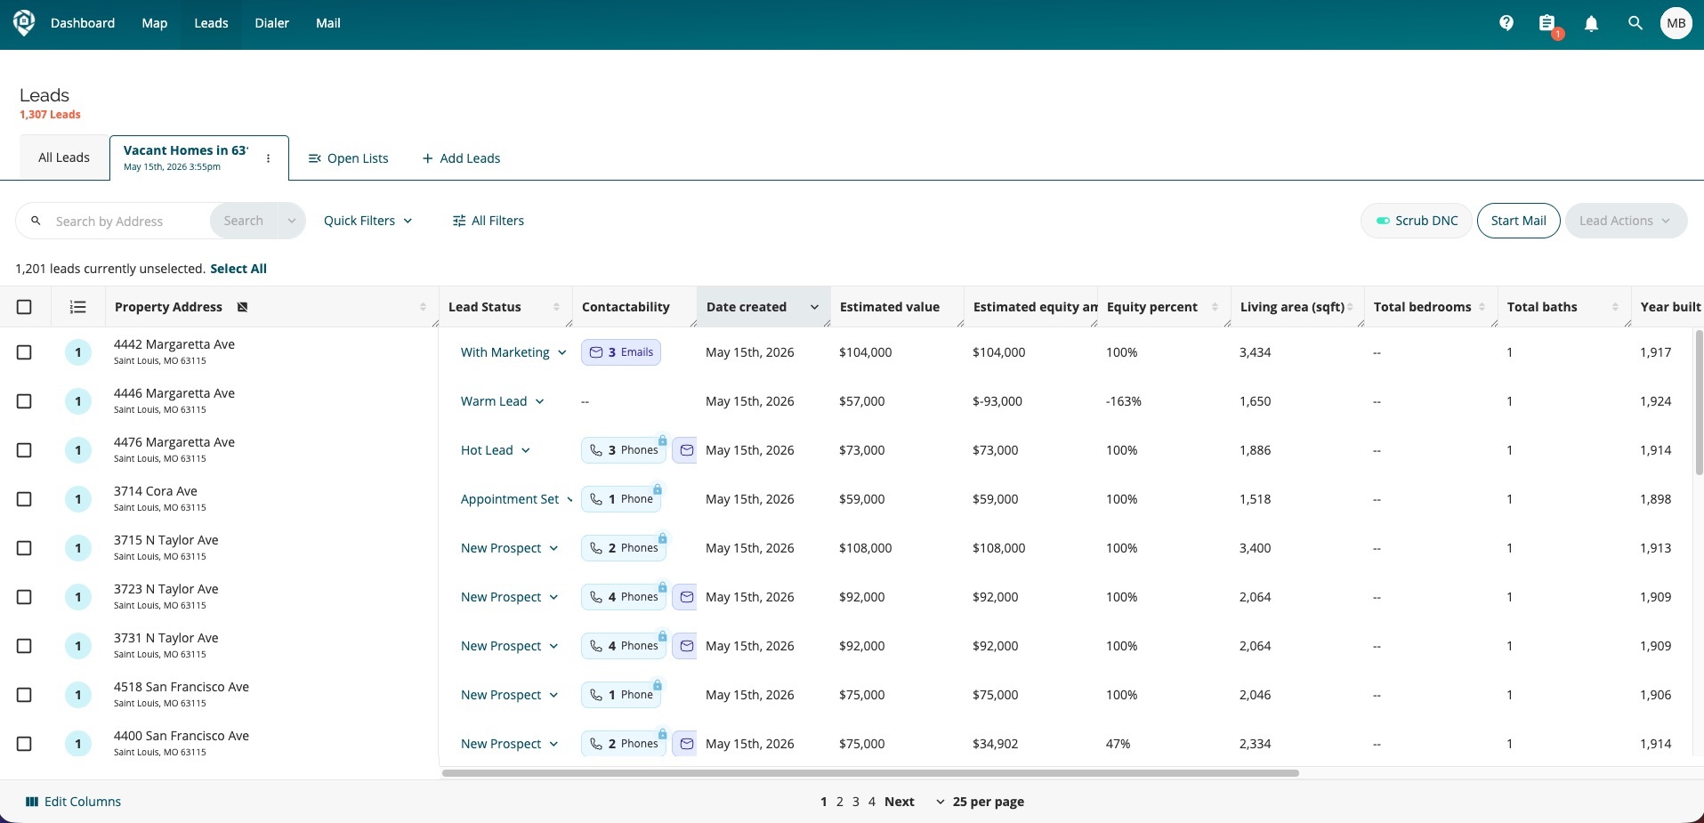Click the 1 Phone badge for 4518 San Francisco Ave

(x=620, y=695)
